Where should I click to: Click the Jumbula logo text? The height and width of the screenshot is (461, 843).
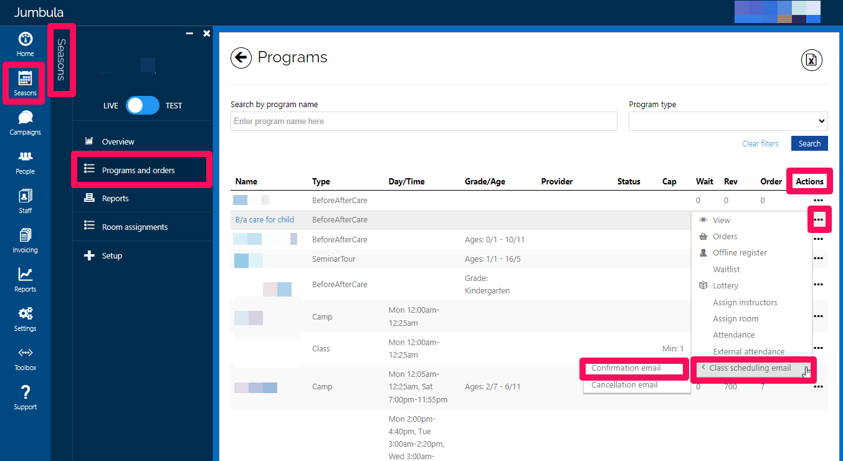[x=39, y=12]
